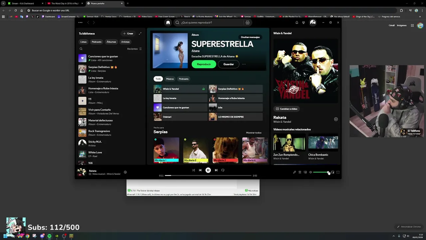426x240 pixels.
Task: Select the Podcasts tab in main view
Action: point(184,79)
